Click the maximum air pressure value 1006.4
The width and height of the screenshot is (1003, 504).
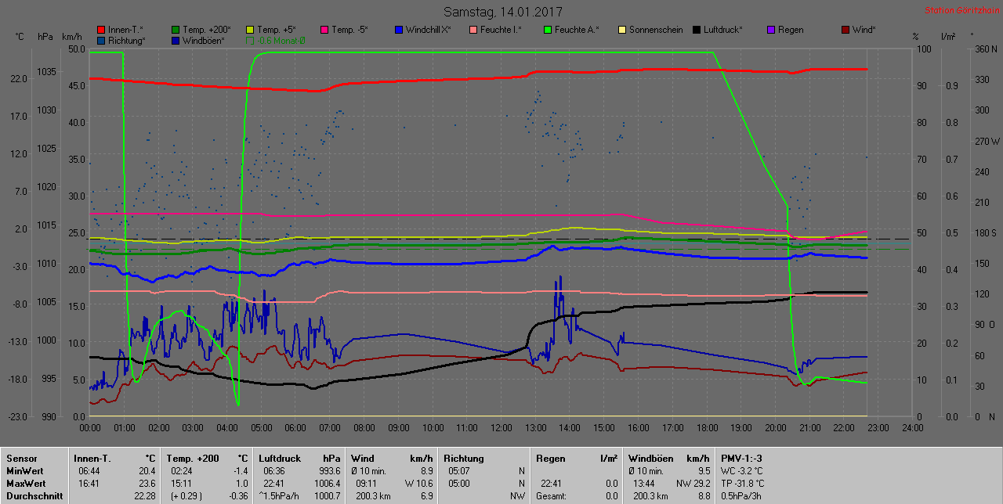326,484
